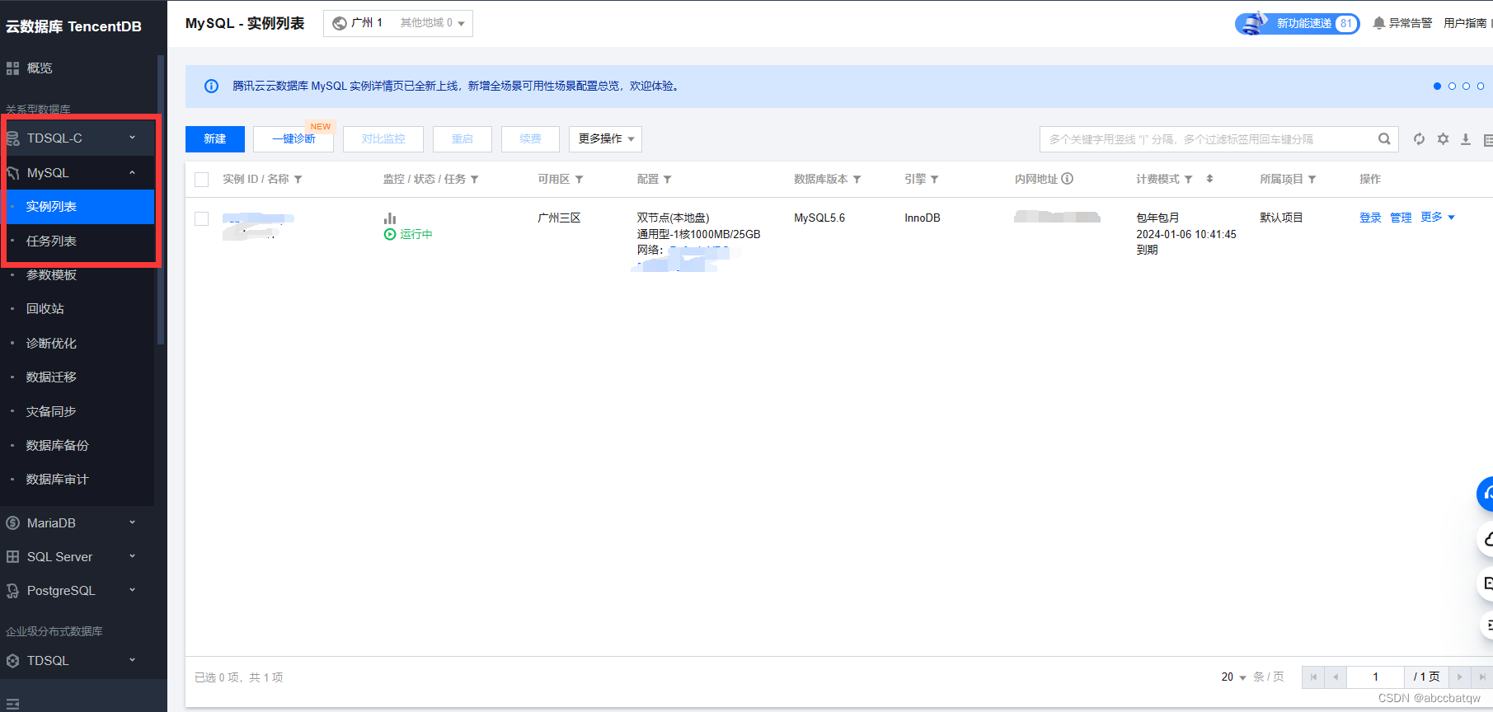Click the TDSQL-C database icon
The image size is (1493, 712).
[12, 138]
